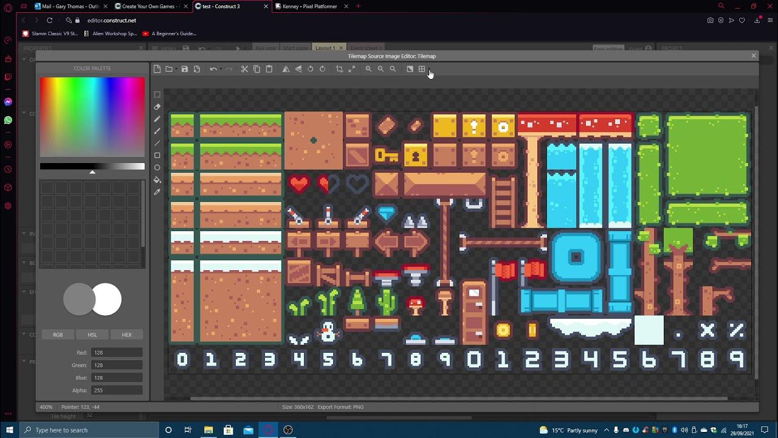This screenshot has height=438, width=778.
Task: Toggle the grid display icon
Action: click(422, 69)
